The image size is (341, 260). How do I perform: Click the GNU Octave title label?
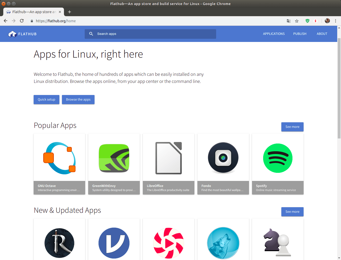pos(47,186)
